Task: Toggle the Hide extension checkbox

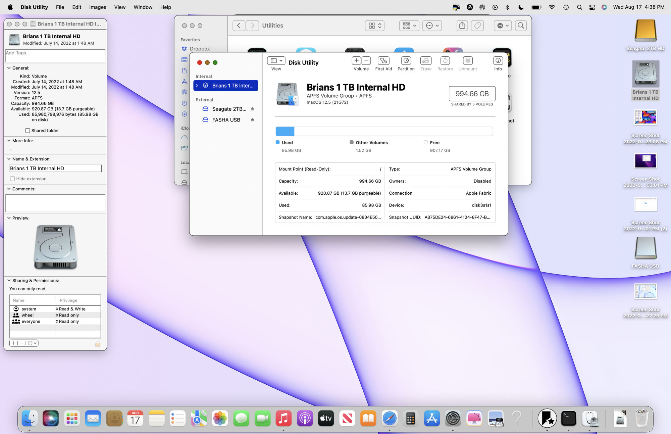Action: [12, 179]
